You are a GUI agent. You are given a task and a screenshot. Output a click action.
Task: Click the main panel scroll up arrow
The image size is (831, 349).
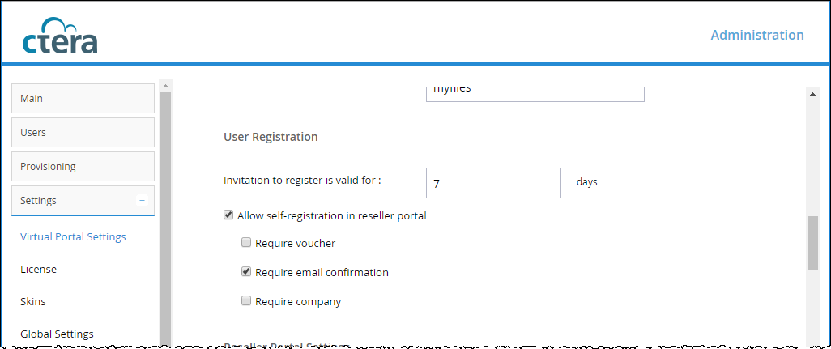click(812, 94)
